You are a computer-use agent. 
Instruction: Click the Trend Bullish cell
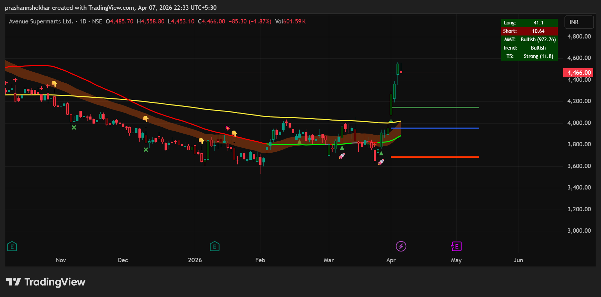[x=538, y=48]
